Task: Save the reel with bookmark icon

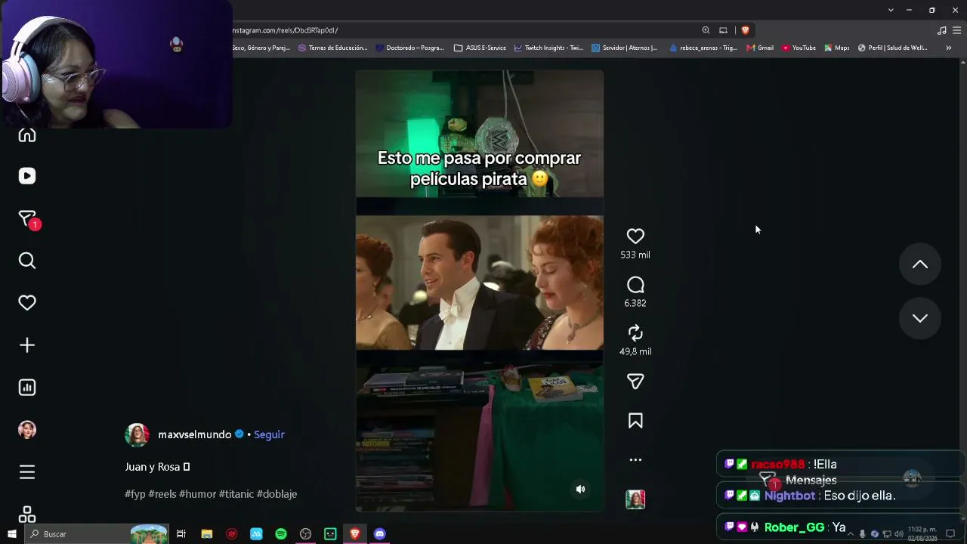Action: (635, 421)
